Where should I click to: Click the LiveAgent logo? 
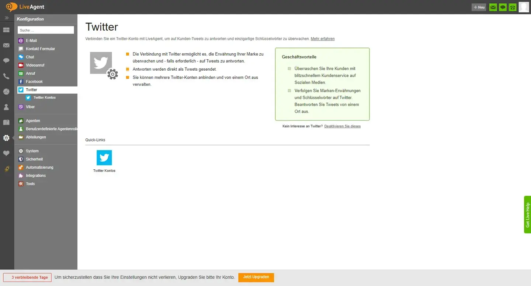click(25, 7)
